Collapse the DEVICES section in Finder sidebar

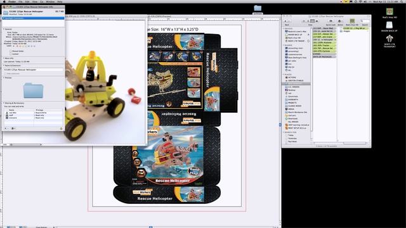tap(284, 28)
